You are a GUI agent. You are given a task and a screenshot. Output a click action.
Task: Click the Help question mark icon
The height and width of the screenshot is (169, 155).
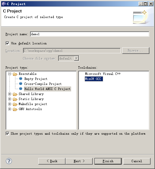tap(9, 161)
